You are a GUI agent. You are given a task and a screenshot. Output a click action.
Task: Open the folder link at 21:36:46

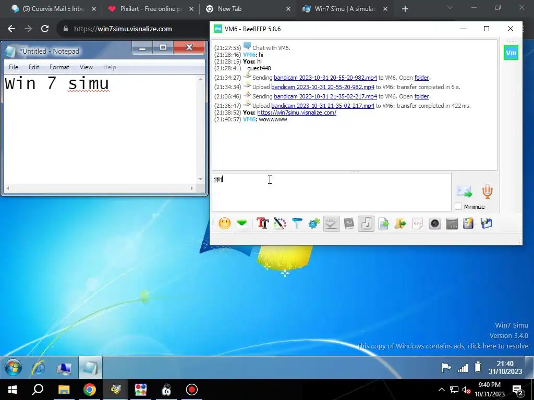point(421,96)
